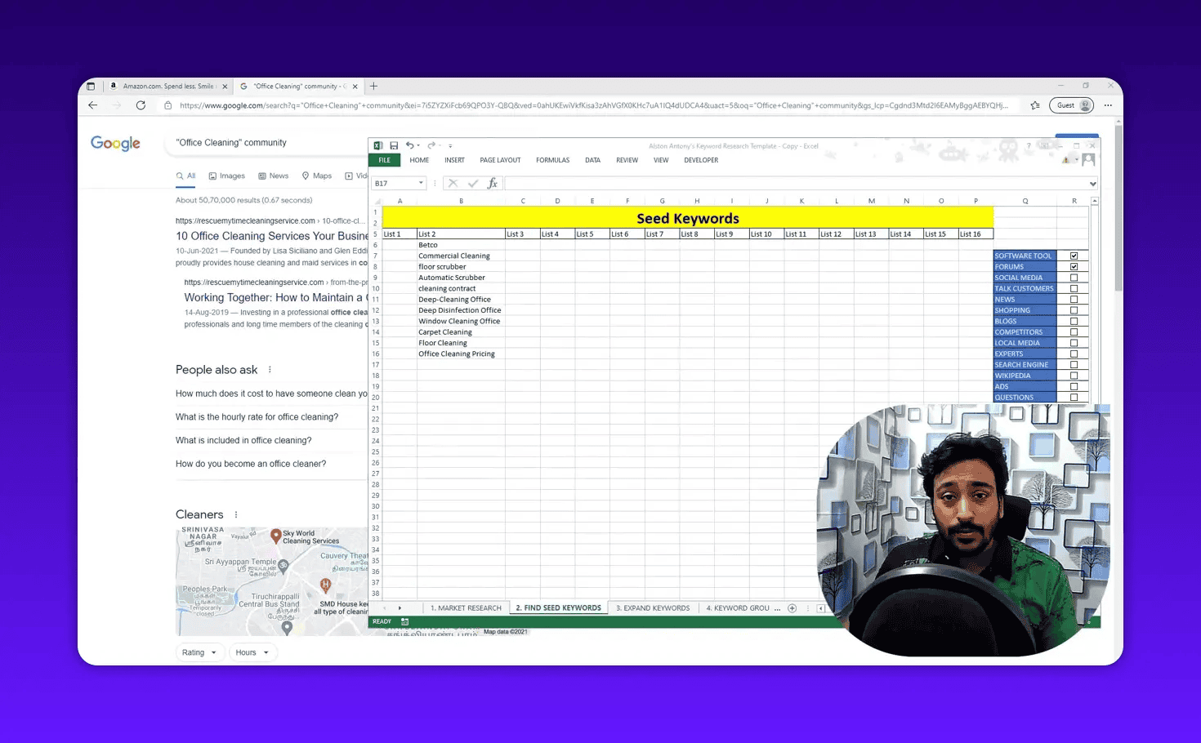Expand the 'What is included in office cleaning?' question

(243, 440)
